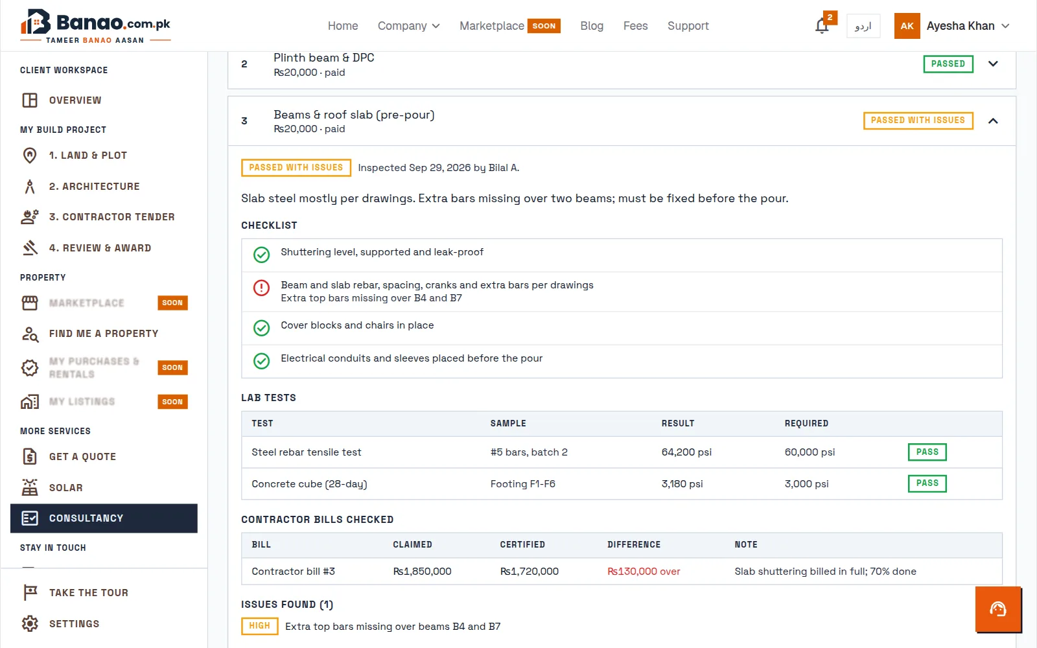Click the HIGH severity issue tag
Screen dimensions: 1037x648
259,626
